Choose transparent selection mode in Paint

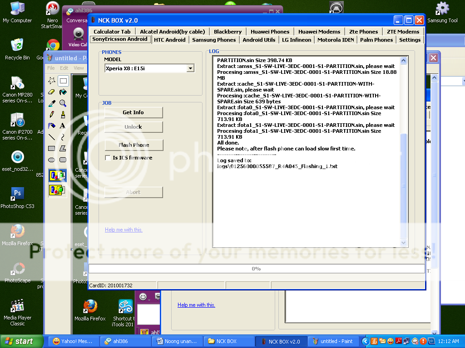click(58, 190)
